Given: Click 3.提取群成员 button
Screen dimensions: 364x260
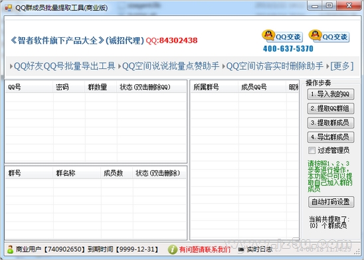Looking at the screenshot, I should pyautogui.click(x=331, y=123).
